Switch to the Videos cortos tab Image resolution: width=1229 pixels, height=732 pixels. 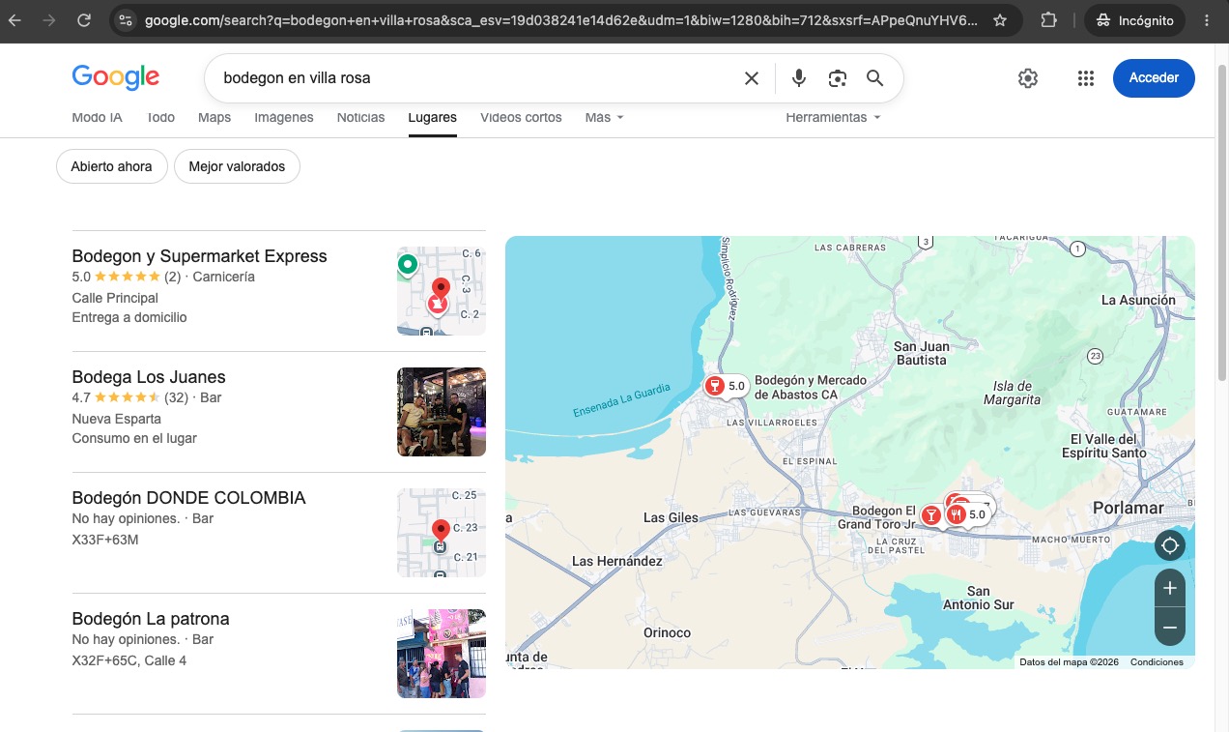pyautogui.click(x=521, y=118)
